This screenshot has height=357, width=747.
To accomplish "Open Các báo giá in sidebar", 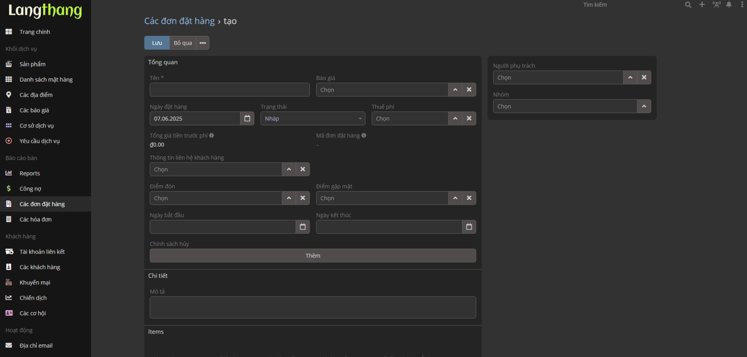I will 34,110.
